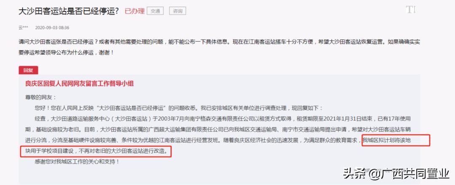
Task: Open the 良庆区回复人民网网友留言工作督导小组 heading
Action: pos(80,83)
